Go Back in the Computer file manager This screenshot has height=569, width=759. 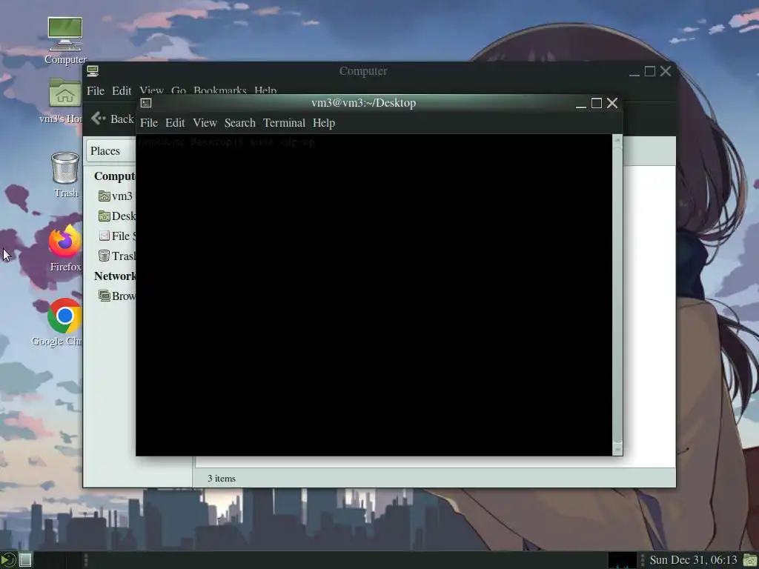[x=113, y=119]
